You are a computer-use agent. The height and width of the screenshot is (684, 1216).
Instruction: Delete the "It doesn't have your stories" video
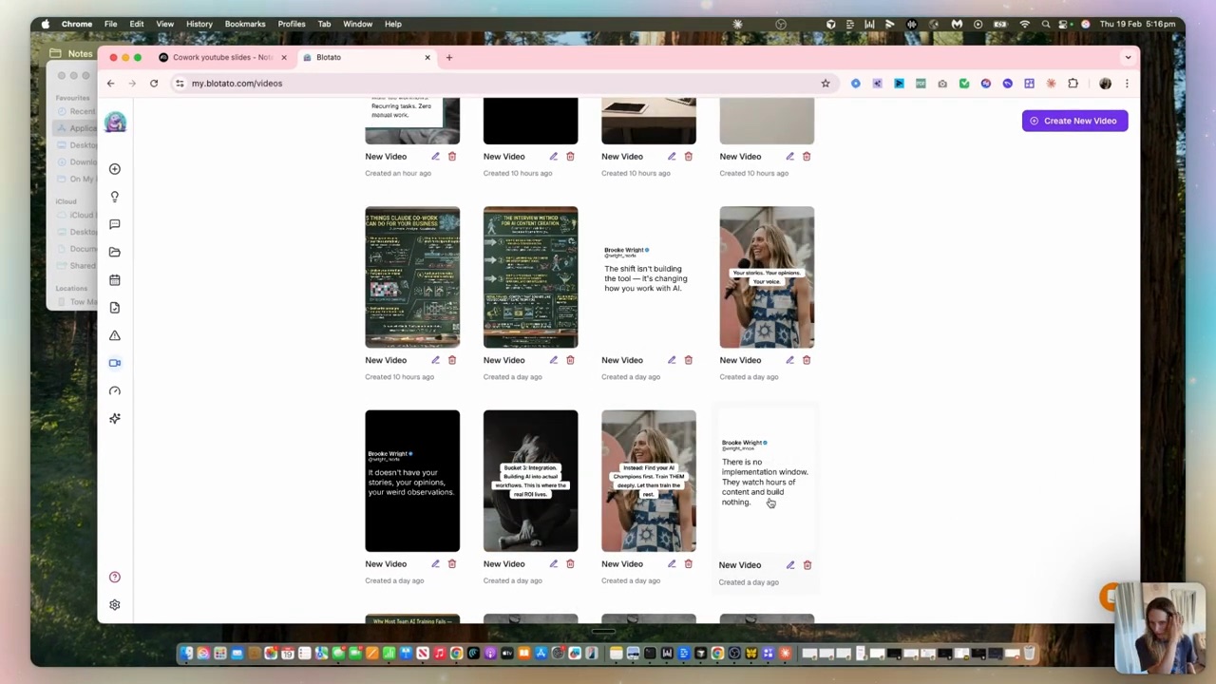pyautogui.click(x=452, y=564)
